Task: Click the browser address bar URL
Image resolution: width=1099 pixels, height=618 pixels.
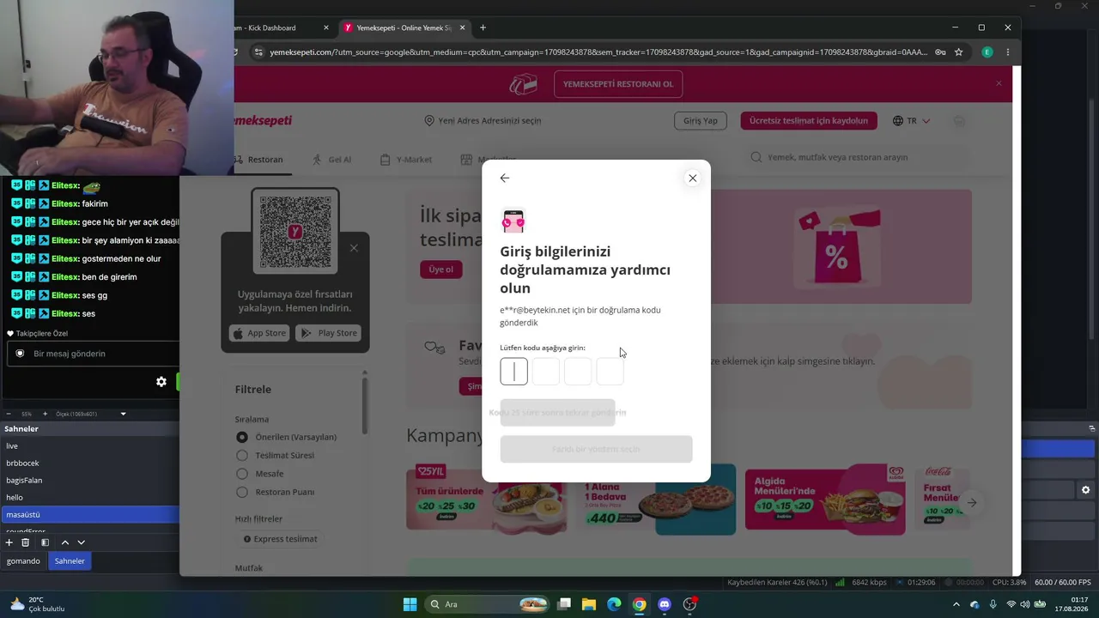Action: click(x=598, y=52)
